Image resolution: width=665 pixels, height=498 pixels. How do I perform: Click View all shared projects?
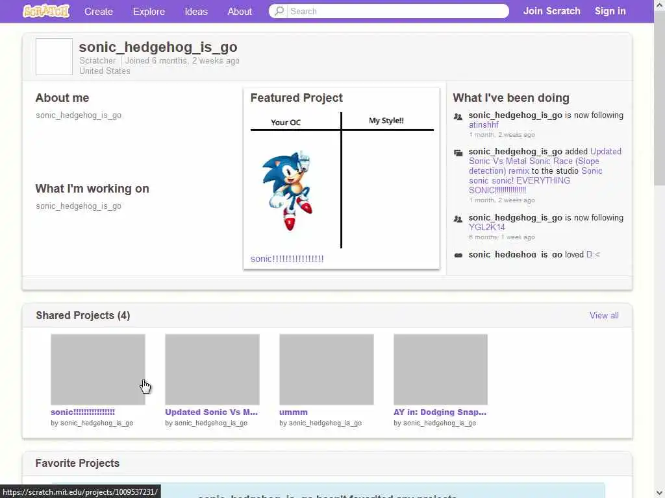(x=604, y=316)
